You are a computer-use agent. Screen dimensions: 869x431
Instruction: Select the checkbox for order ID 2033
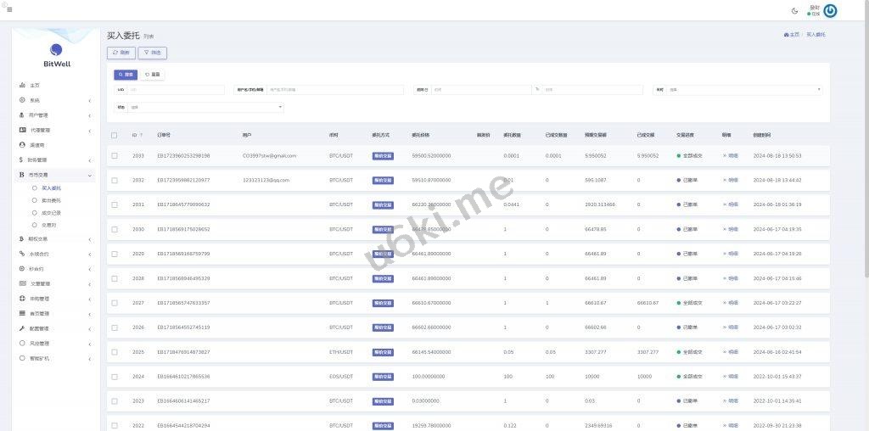pos(115,156)
